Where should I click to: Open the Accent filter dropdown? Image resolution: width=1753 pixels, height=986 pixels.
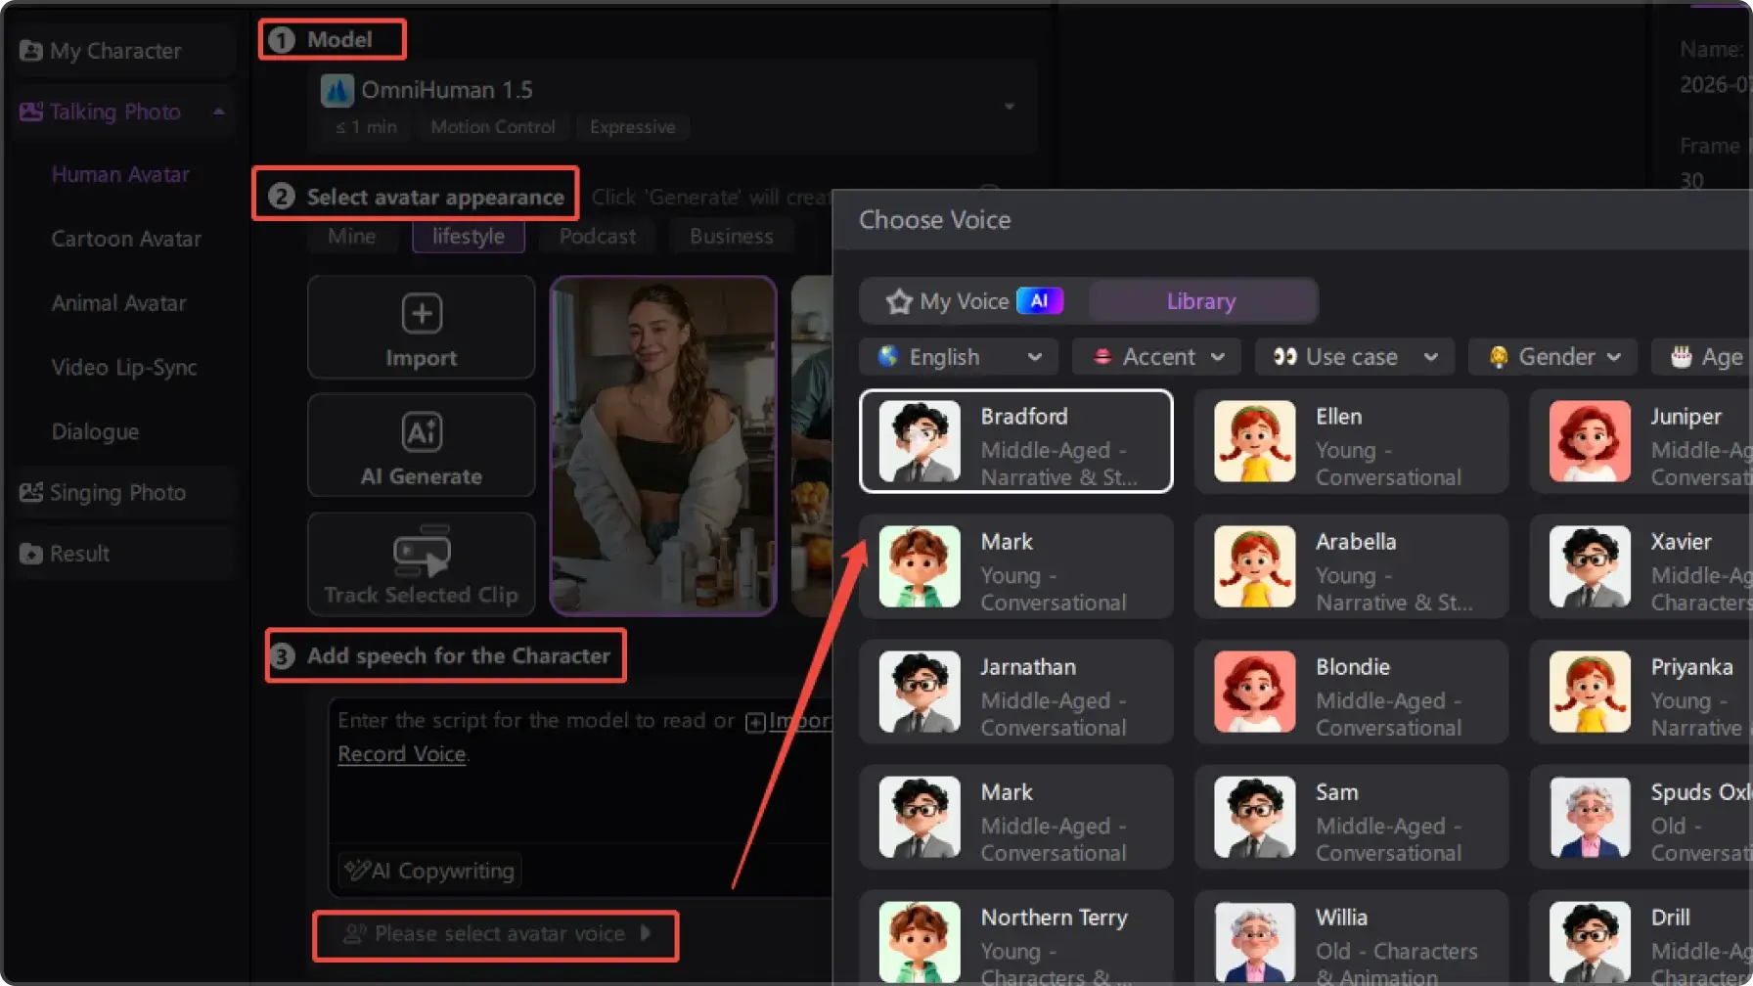(1156, 357)
